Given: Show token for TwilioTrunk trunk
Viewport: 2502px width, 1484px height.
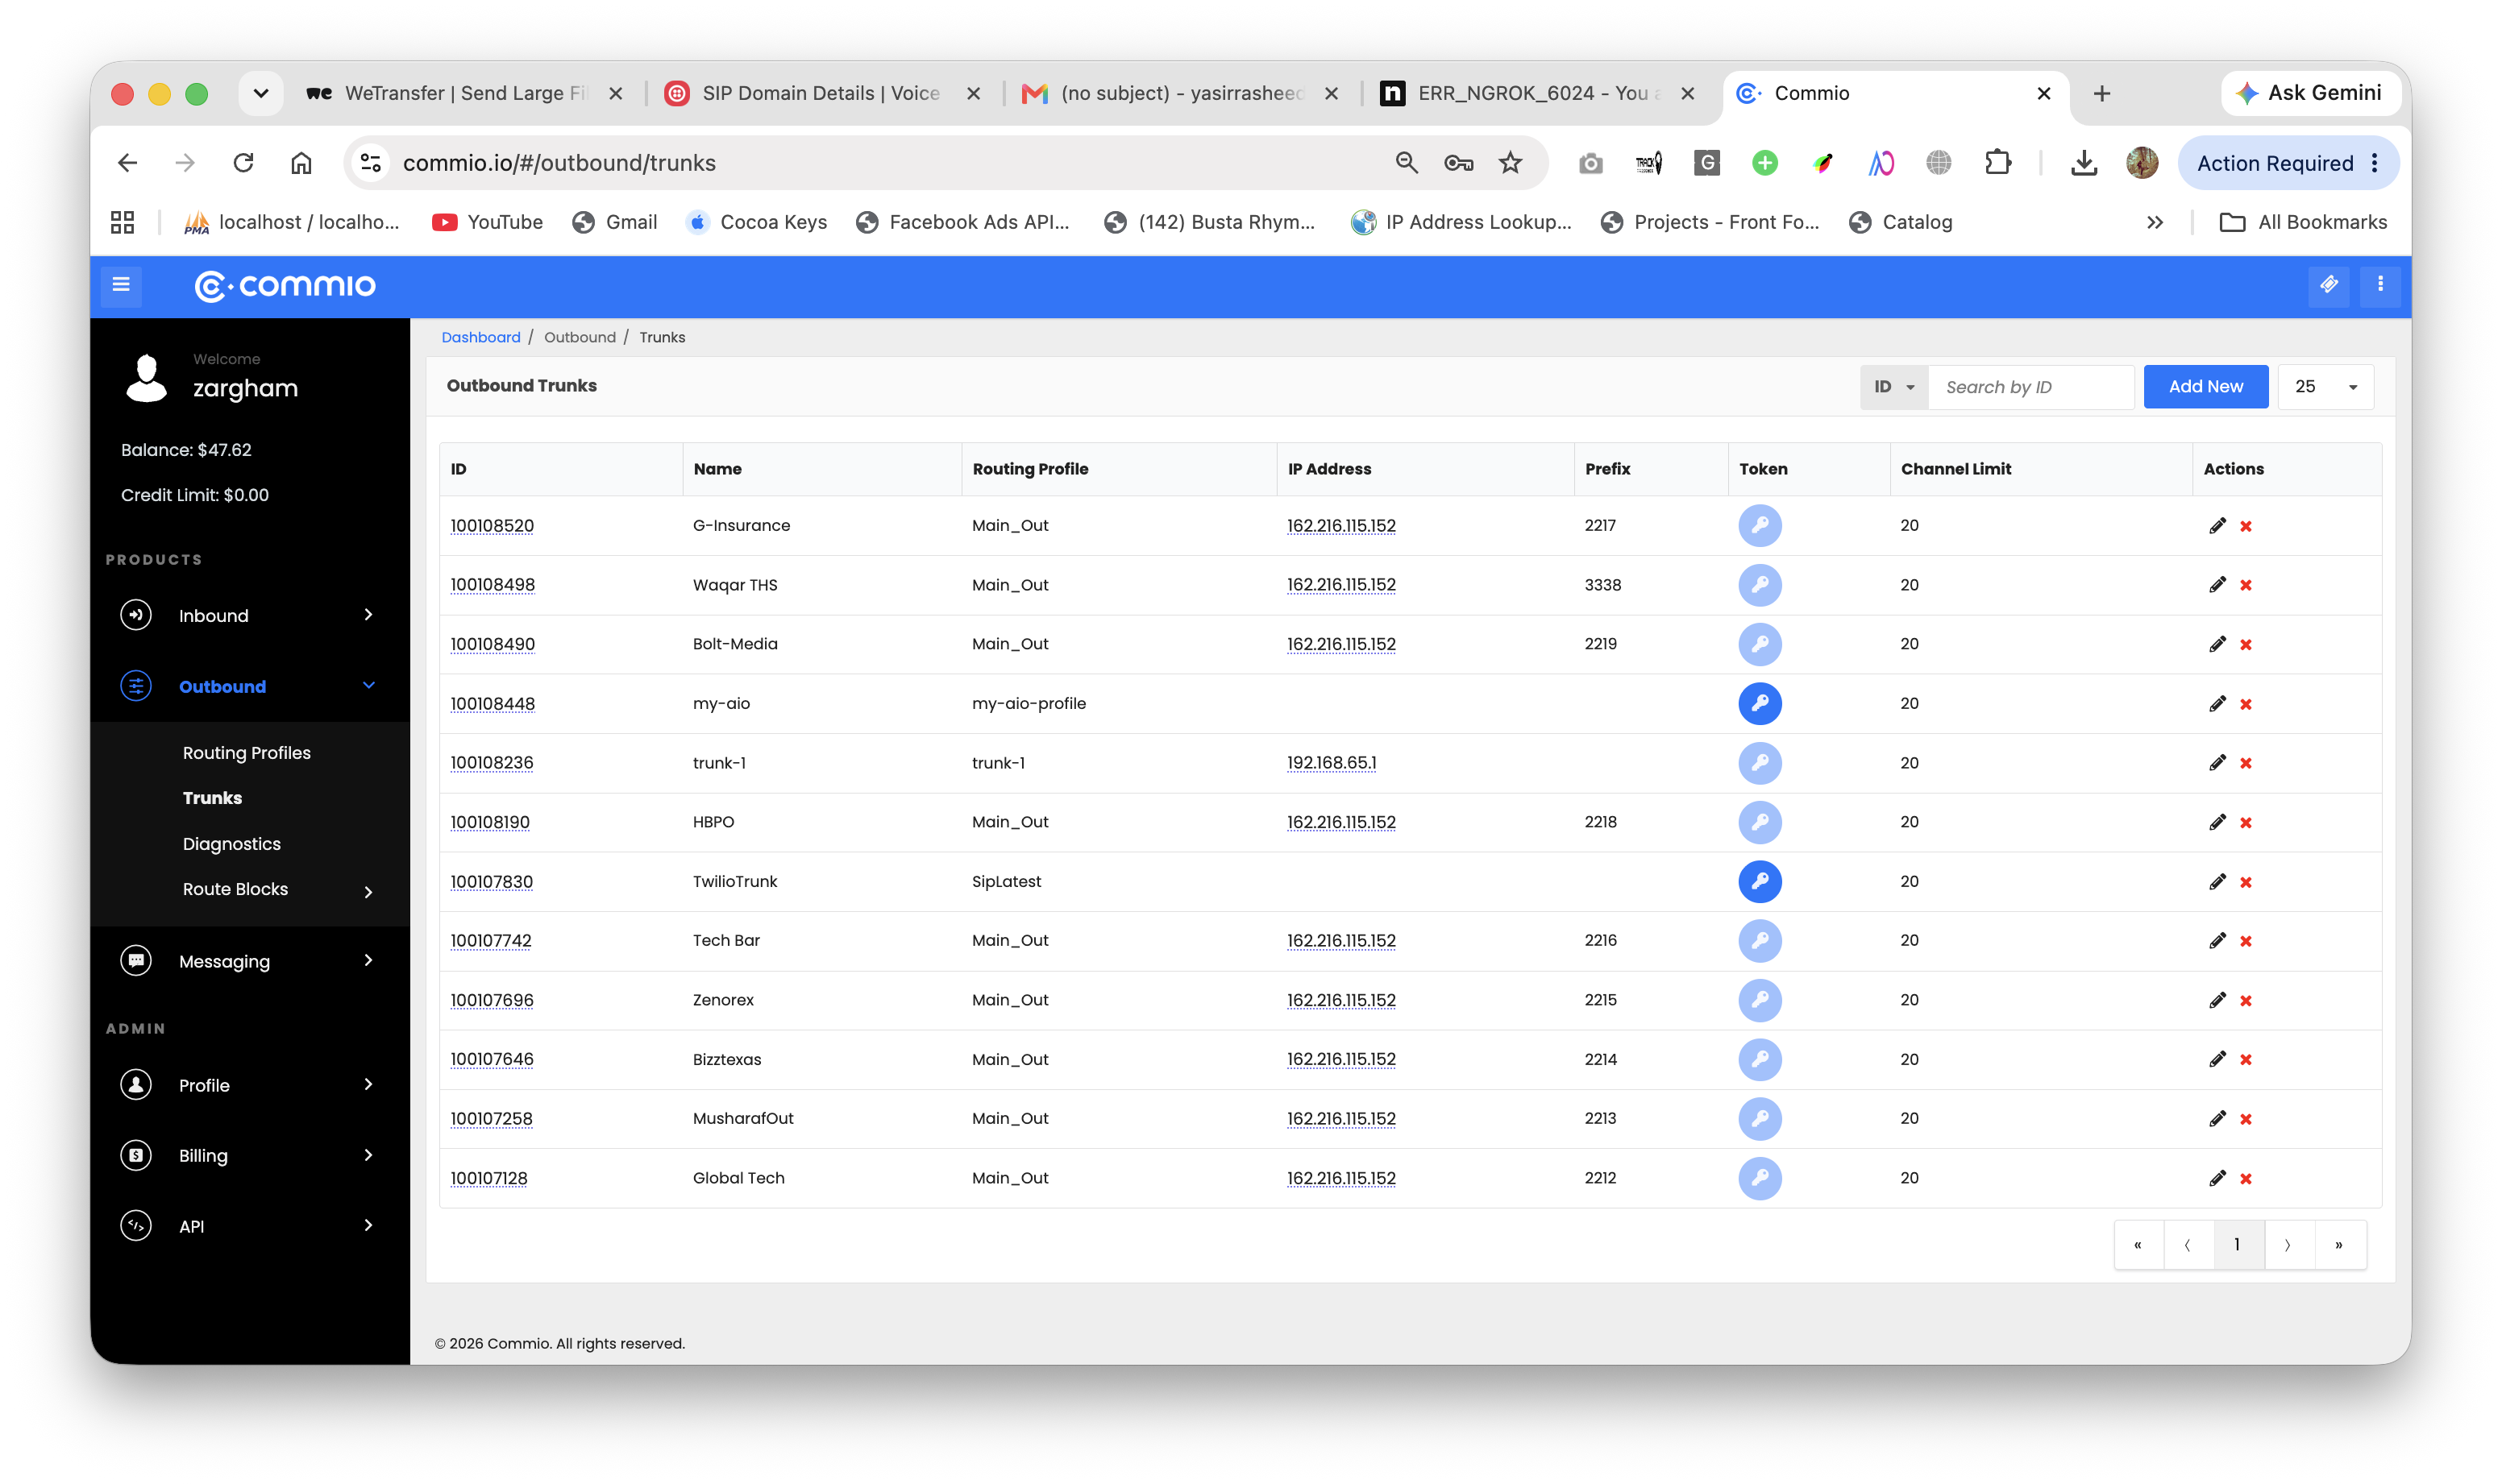Looking at the screenshot, I should click(x=1760, y=882).
